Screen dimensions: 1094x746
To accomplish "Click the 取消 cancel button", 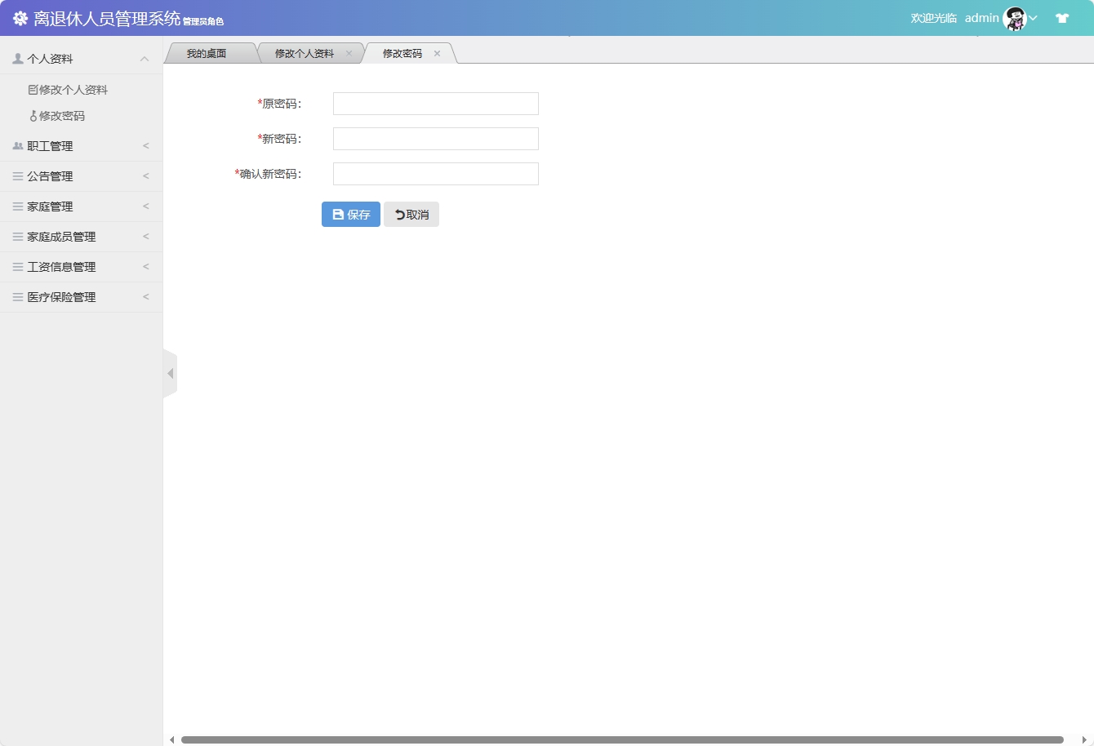I will [411, 215].
